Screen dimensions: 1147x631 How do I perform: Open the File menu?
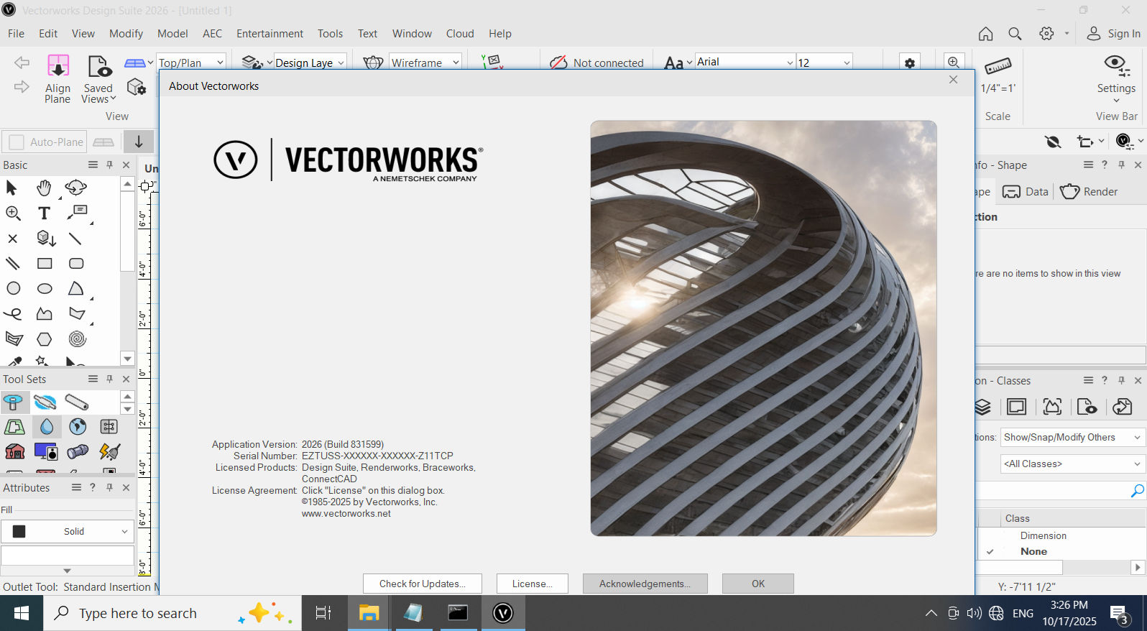point(16,33)
